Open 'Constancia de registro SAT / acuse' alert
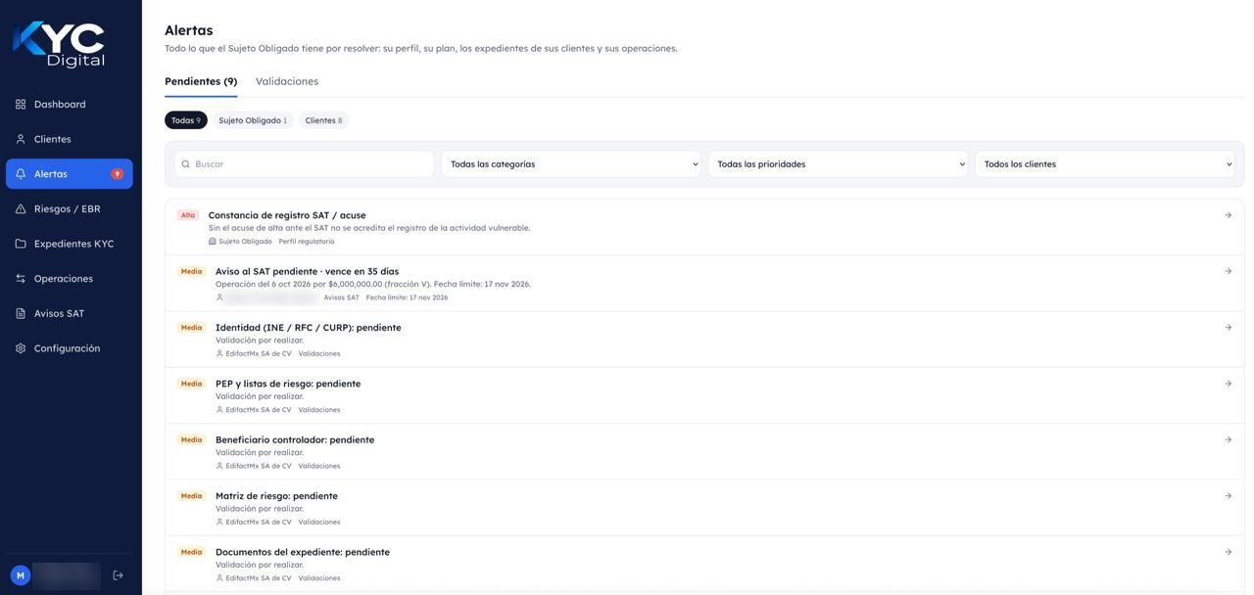The width and height of the screenshot is (1254, 595). tap(704, 227)
